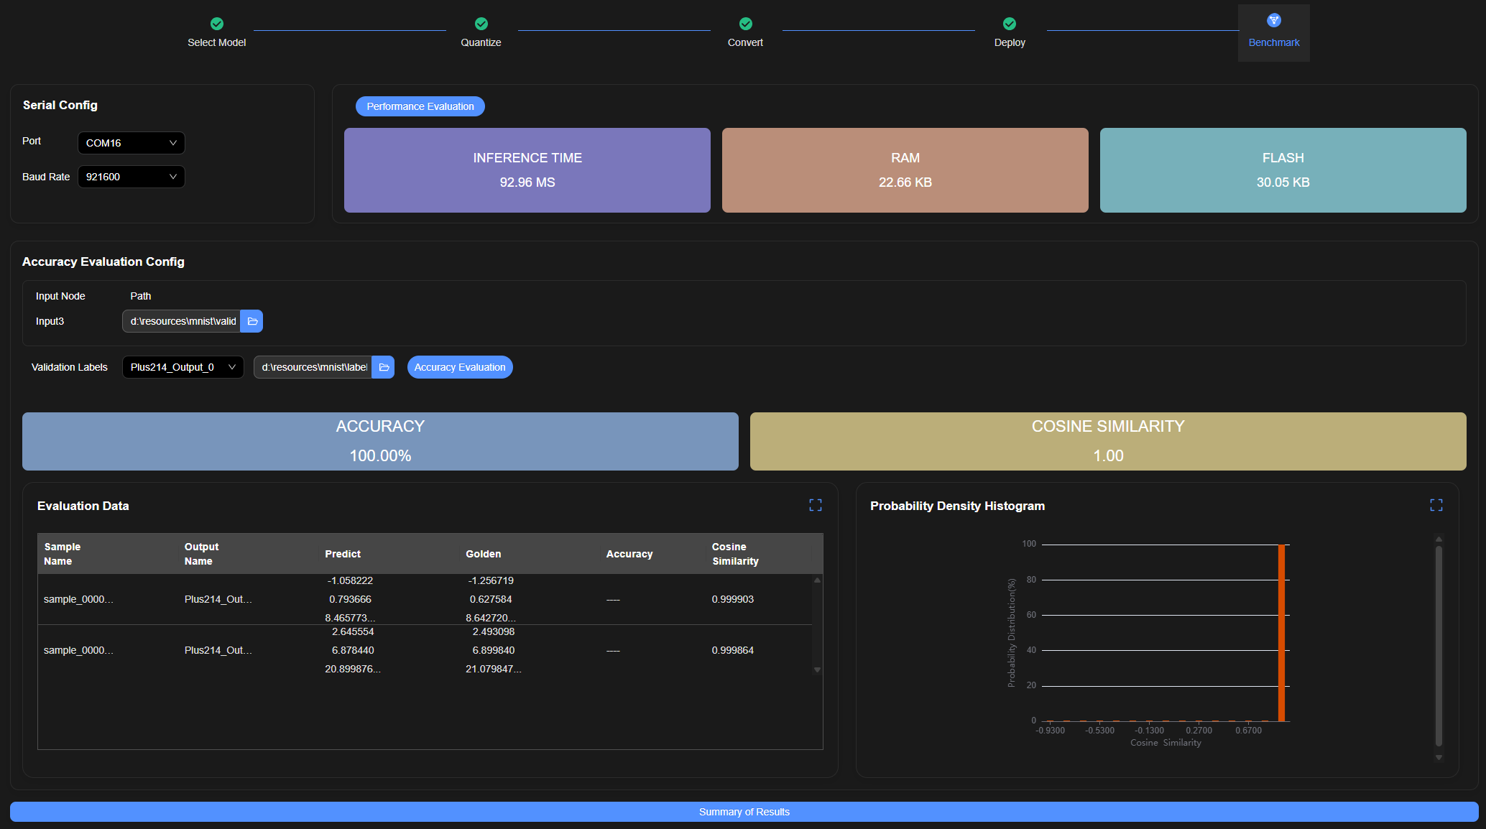
Task: Open the COM16 port dropdown
Action: pyautogui.click(x=131, y=143)
